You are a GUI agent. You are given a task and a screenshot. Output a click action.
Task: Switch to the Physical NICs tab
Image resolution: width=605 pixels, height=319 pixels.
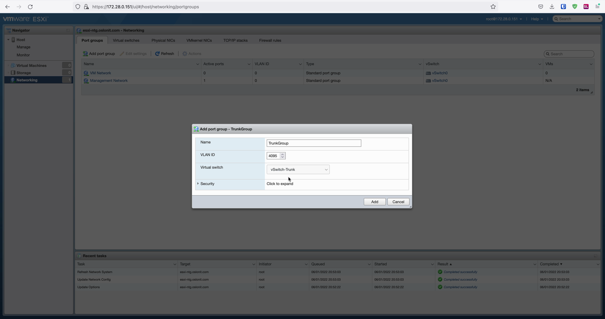[163, 41]
